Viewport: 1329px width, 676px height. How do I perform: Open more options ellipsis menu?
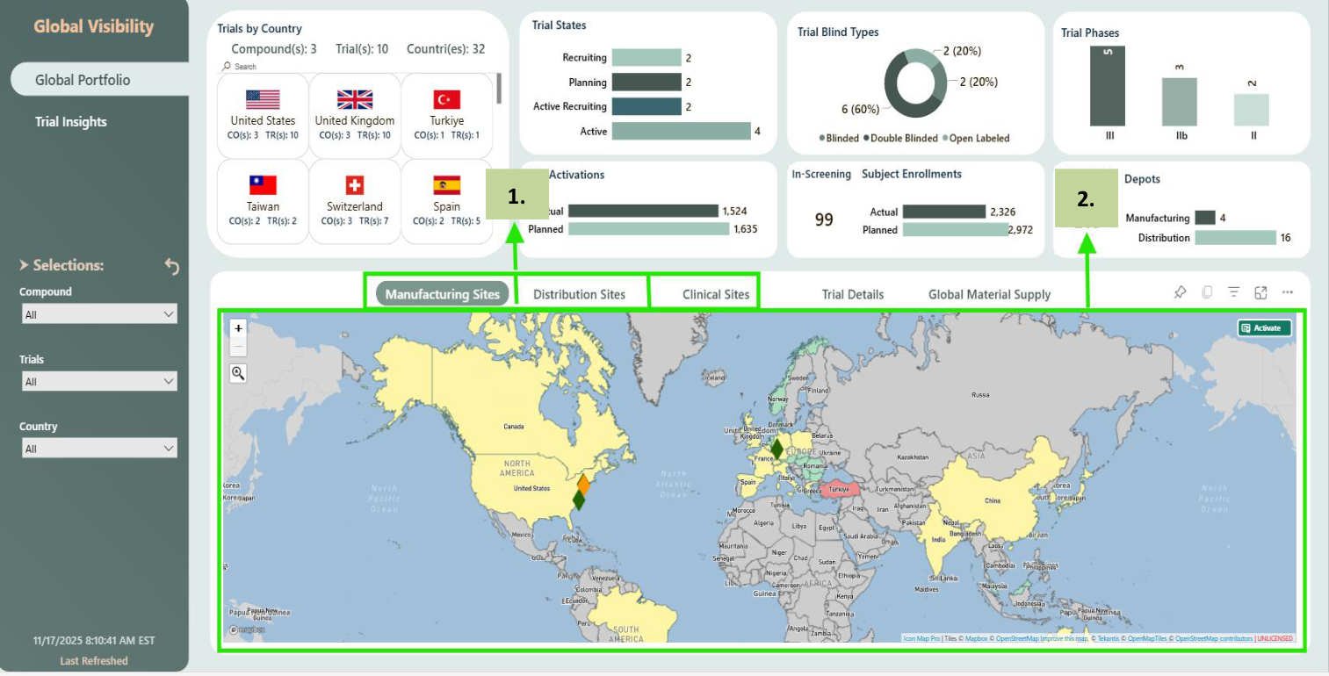[x=1288, y=292]
